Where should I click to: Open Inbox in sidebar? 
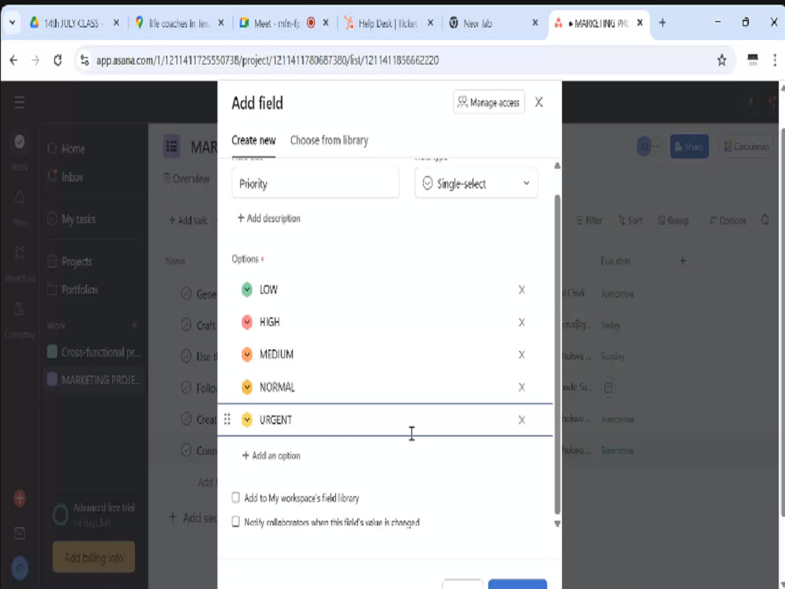[x=65, y=176]
